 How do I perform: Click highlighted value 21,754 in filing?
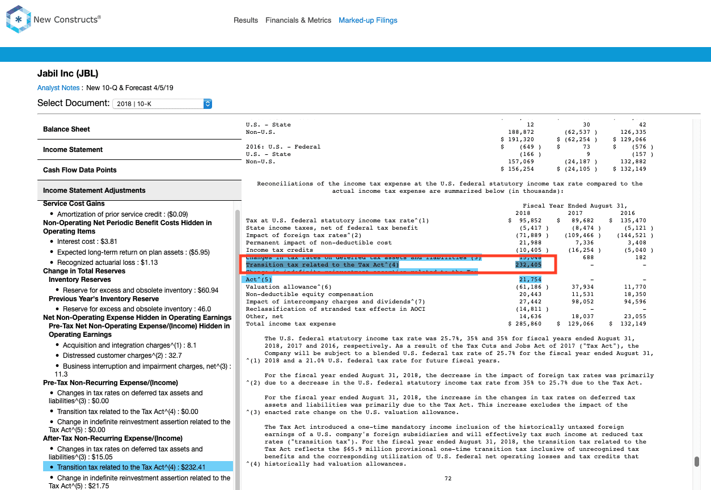tap(530, 280)
